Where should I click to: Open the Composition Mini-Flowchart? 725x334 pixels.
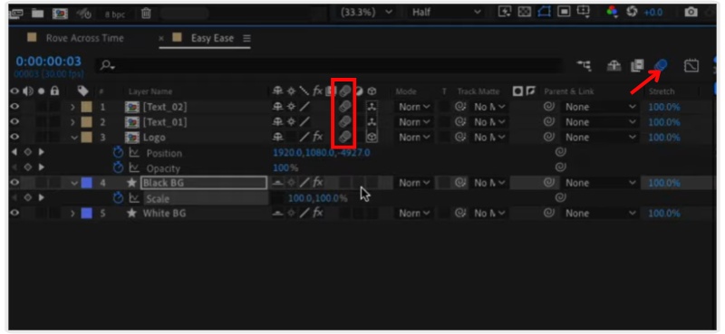tap(585, 66)
